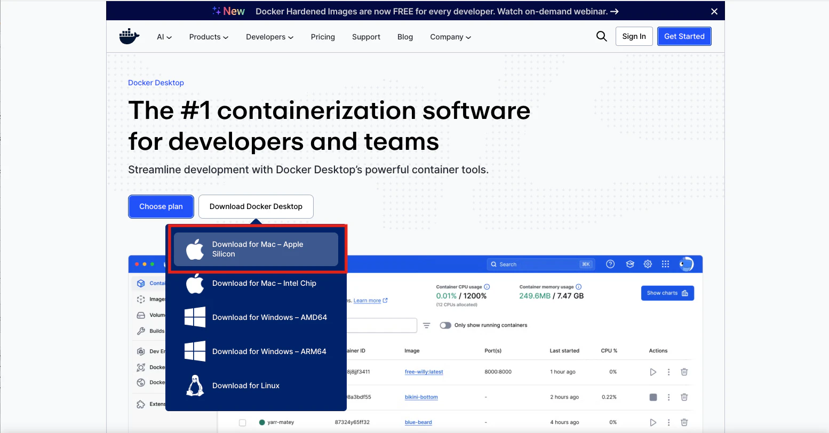
Task: Select Download for Mac – Intel Chip
Action: point(256,283)
